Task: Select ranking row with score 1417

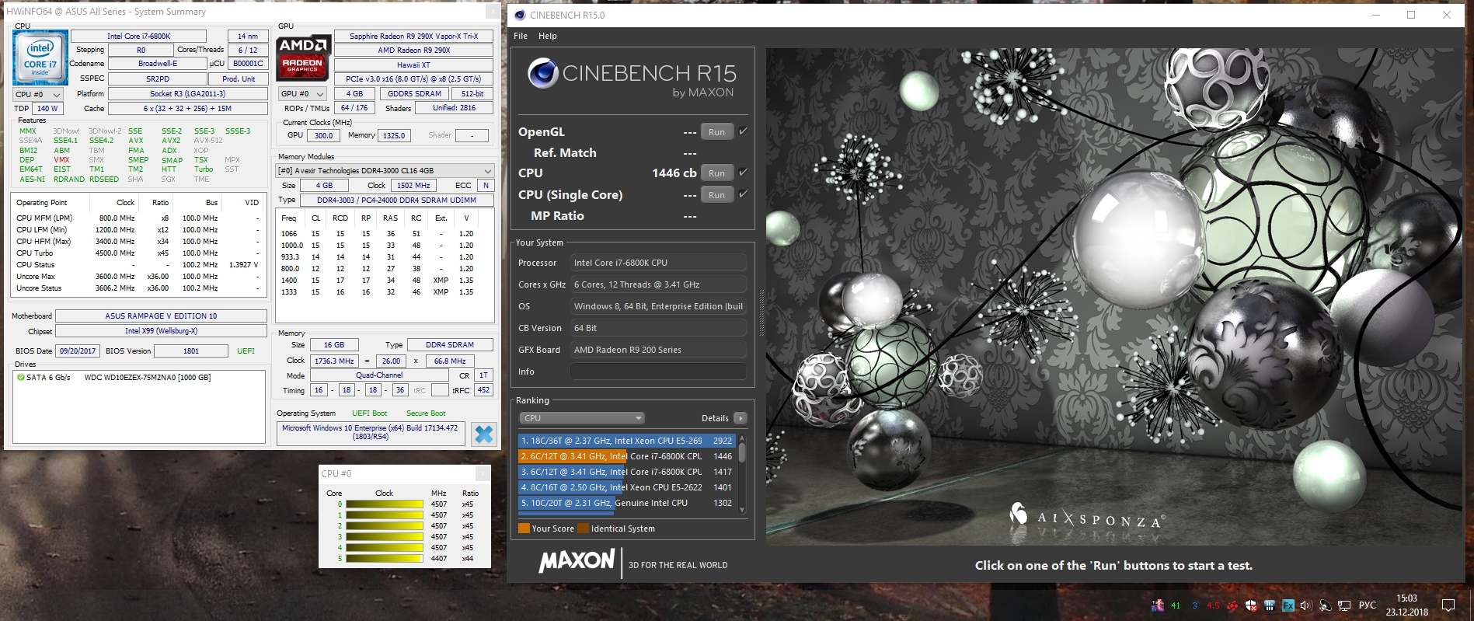Action: [x=626, y=472]
